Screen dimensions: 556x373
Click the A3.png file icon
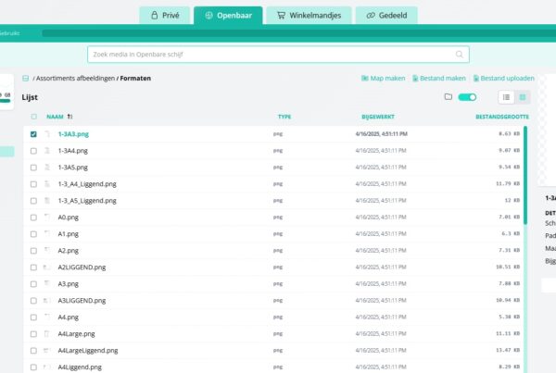point(47,284)
